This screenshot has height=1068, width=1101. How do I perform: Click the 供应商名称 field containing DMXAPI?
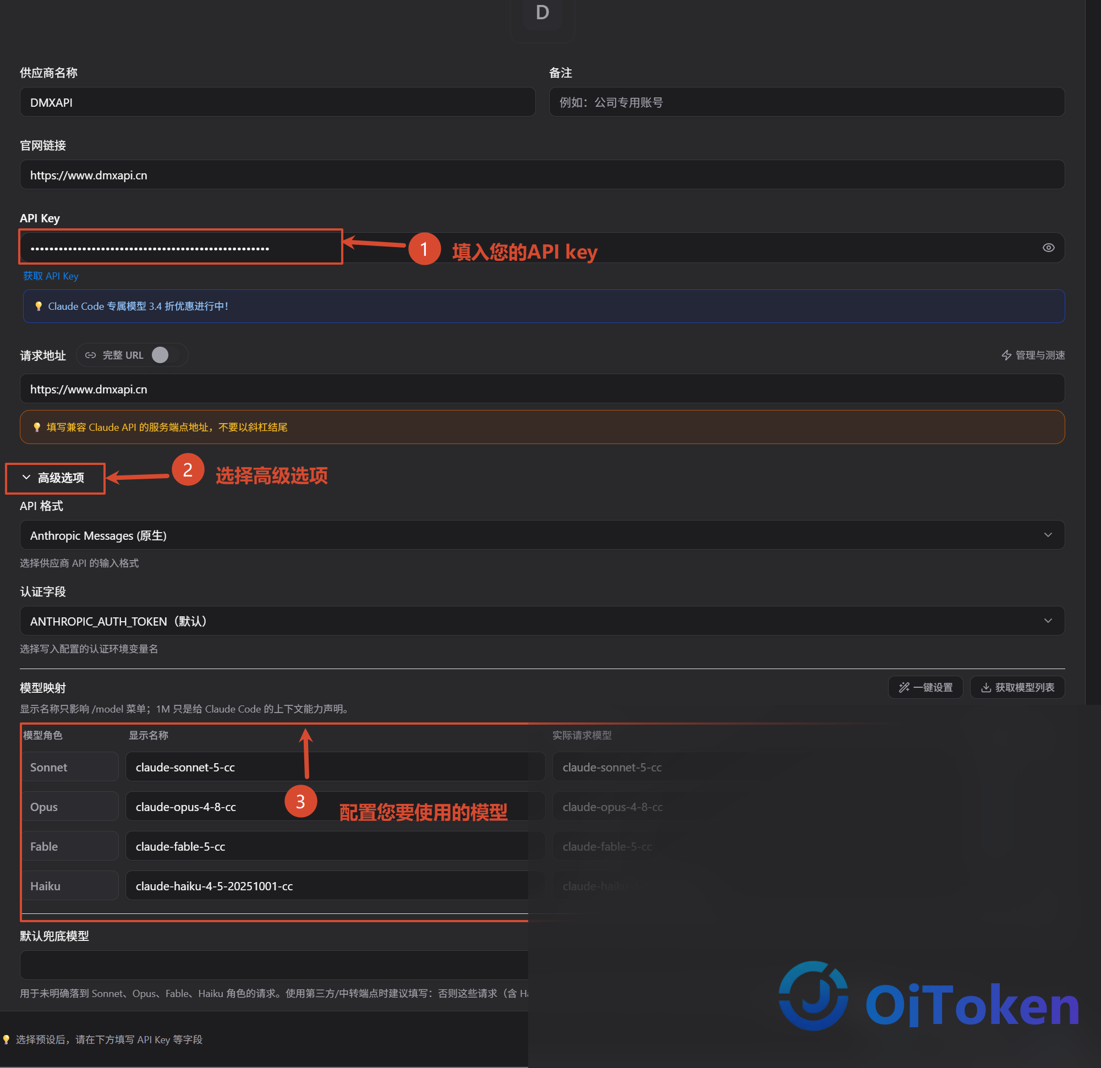[x=277, y=102]
